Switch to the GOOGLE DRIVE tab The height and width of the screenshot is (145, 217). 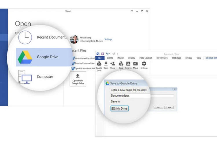pos(210,58)
